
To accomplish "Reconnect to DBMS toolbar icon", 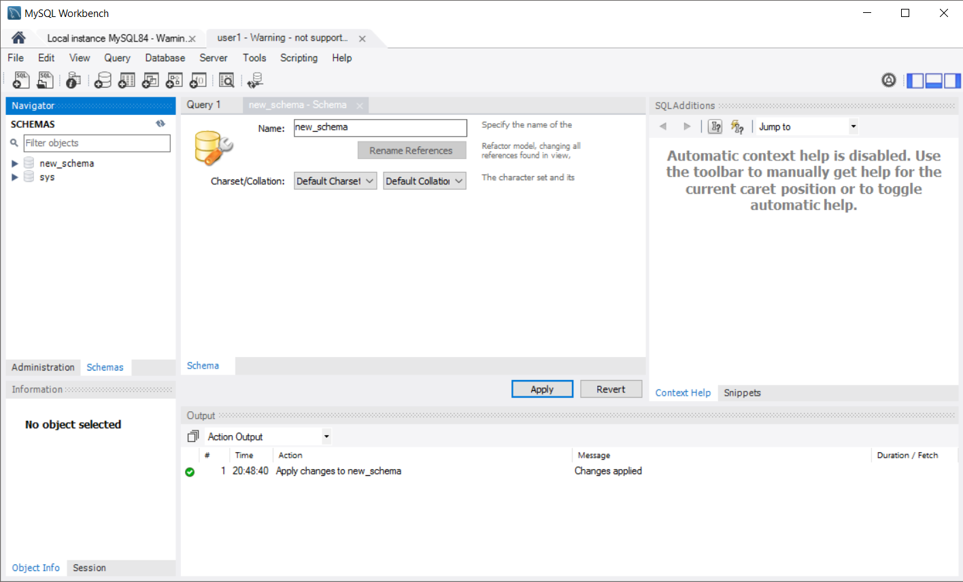I will point(255,80).
